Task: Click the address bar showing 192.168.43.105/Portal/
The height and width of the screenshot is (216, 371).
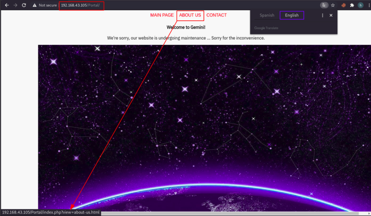Action: [x=80, y=5]
